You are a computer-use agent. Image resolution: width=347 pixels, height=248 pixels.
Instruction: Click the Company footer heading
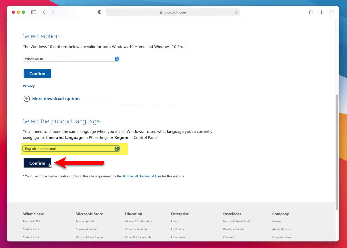[x=280, y=214]
